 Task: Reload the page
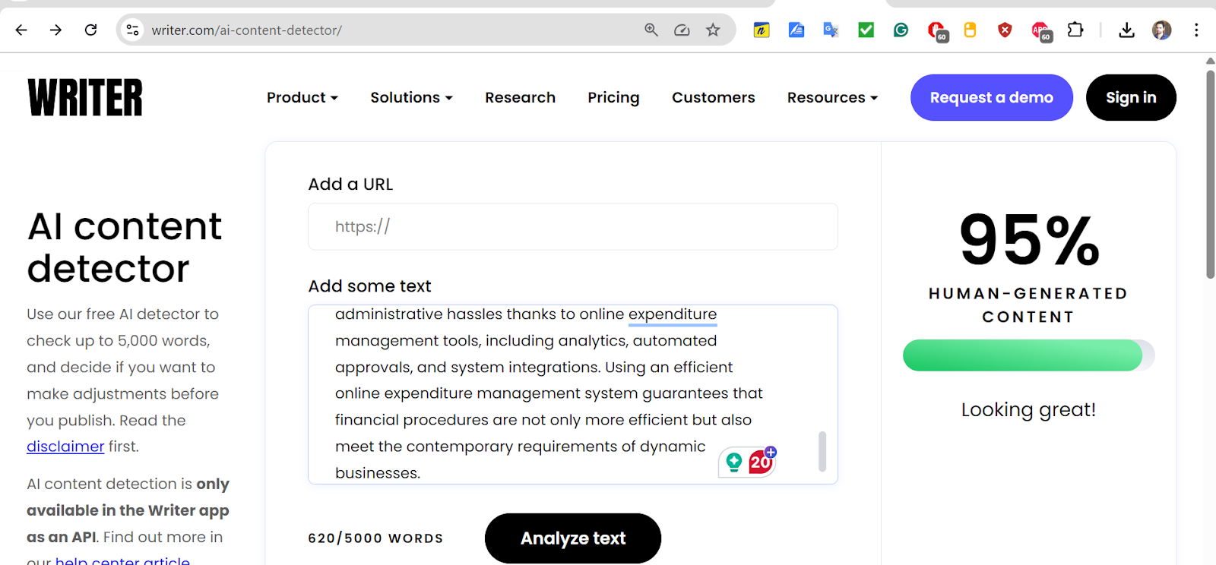click(x=91, y=30)
